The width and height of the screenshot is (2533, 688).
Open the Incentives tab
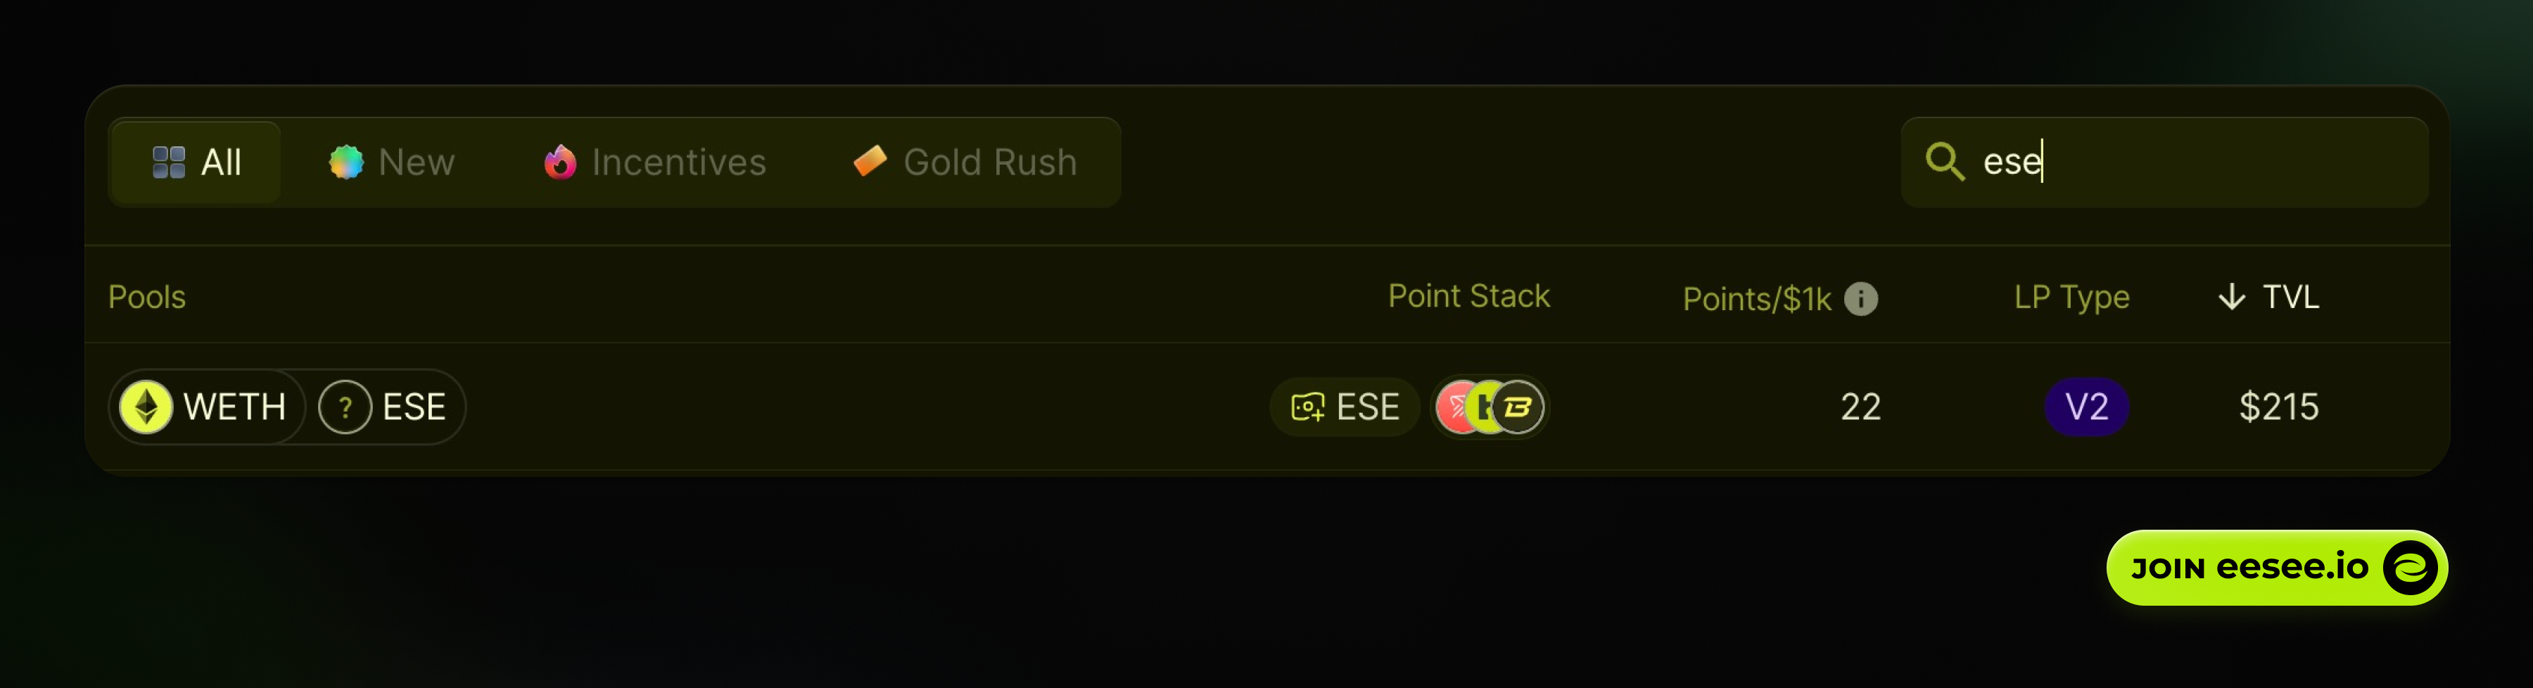point(655,163)
